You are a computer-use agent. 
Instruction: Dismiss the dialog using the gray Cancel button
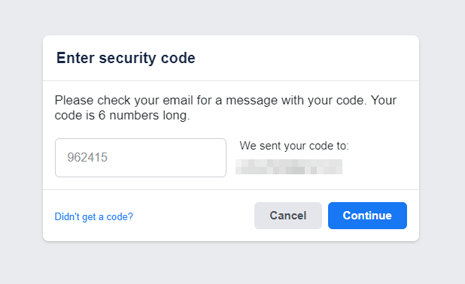288,216
